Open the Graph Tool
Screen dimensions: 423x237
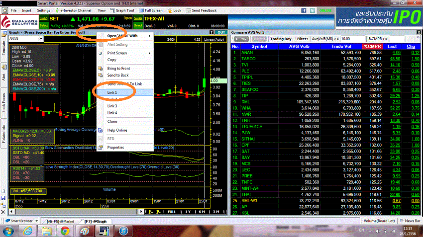[x=122, y=10]
